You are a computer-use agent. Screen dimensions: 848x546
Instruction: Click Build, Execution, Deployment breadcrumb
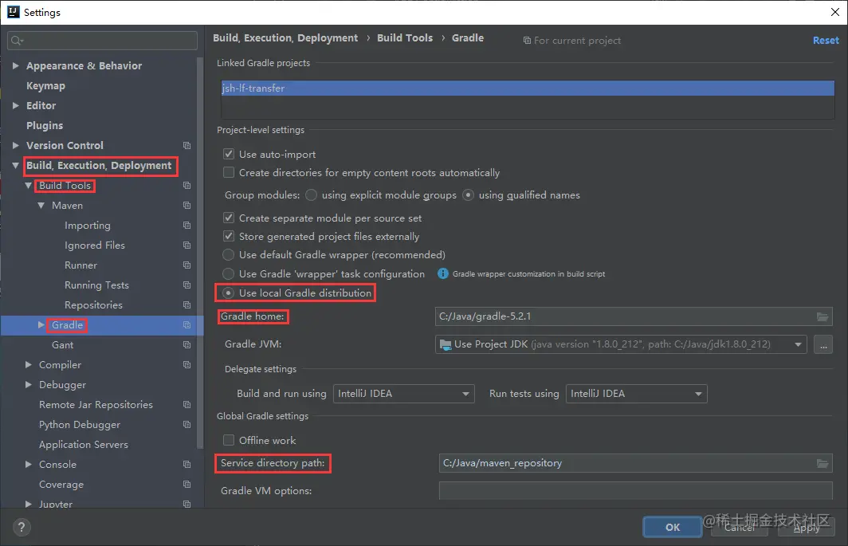click(x=285, y=38)
